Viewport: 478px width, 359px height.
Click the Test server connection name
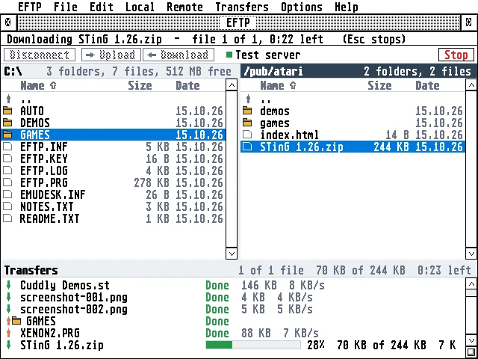pyautogui.click(x=268, y=55)
